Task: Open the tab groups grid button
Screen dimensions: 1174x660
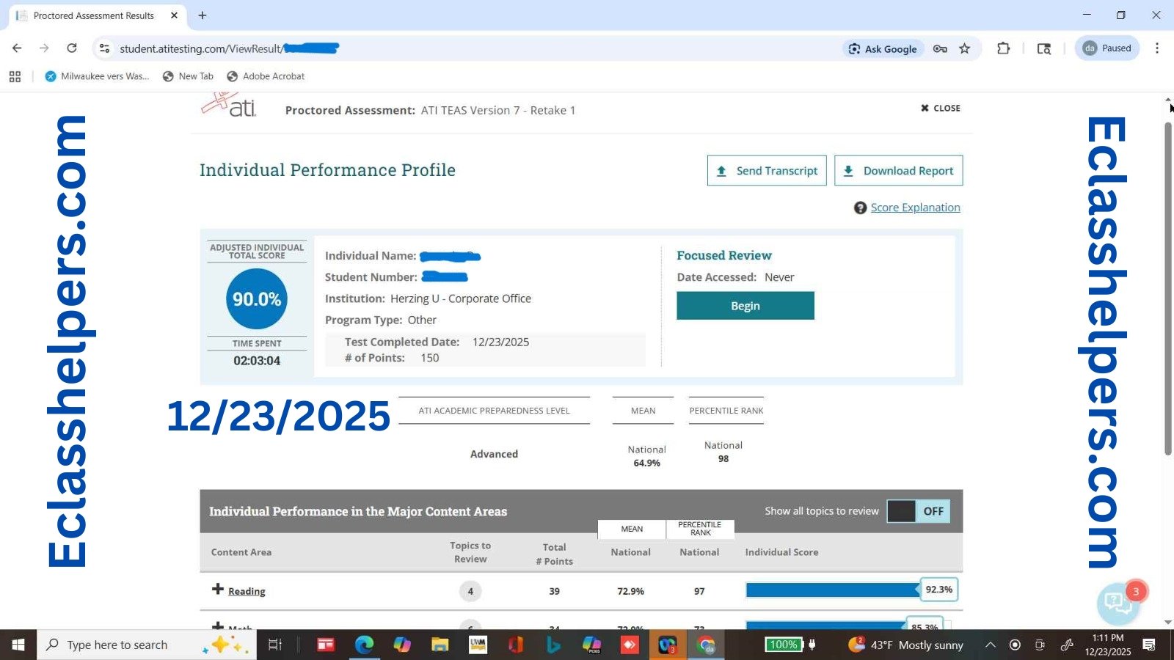Action: pyautogui.click(x=15, y=76)
